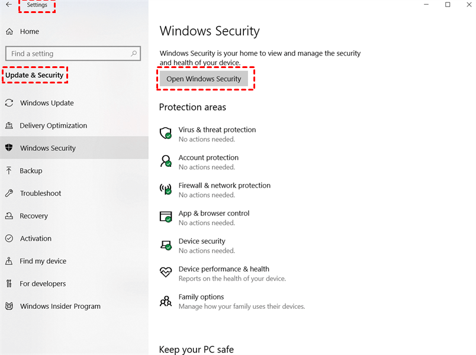The image size is (476, 355).
Task: Click the Device performance & health heart icon
Action: click(x=166, y=273)
